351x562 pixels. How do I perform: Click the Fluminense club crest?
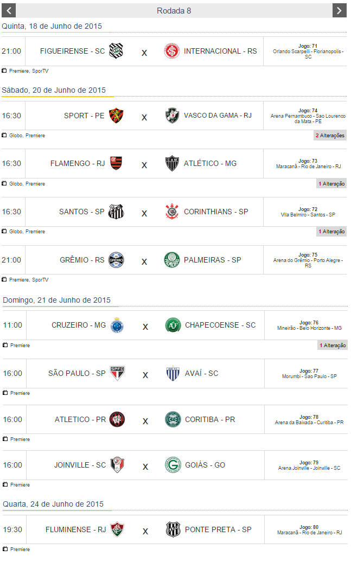[117, 529]
